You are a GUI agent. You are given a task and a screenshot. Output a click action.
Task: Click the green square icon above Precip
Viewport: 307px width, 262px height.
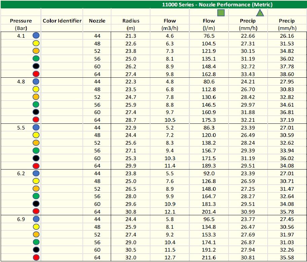(x=221, y=13)
